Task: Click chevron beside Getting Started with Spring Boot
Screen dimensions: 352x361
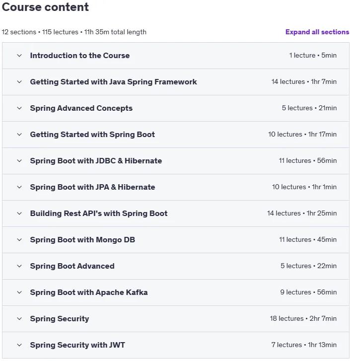Action: click(x=19, y=135)
